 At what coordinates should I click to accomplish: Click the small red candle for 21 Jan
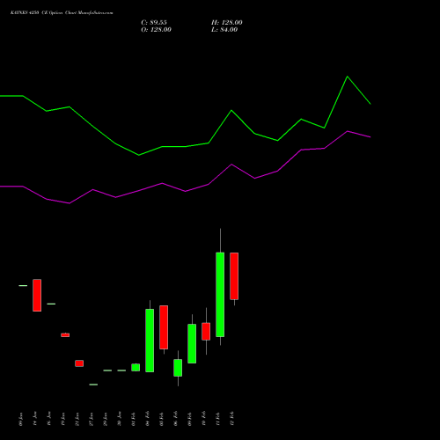point(79,363)
